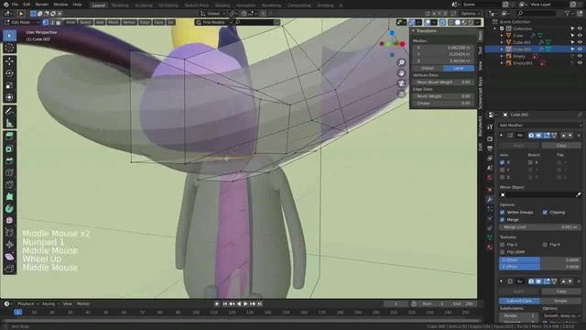
Task: Click the viewport zoom magnifier icon
Action: (x=401, y=62)
